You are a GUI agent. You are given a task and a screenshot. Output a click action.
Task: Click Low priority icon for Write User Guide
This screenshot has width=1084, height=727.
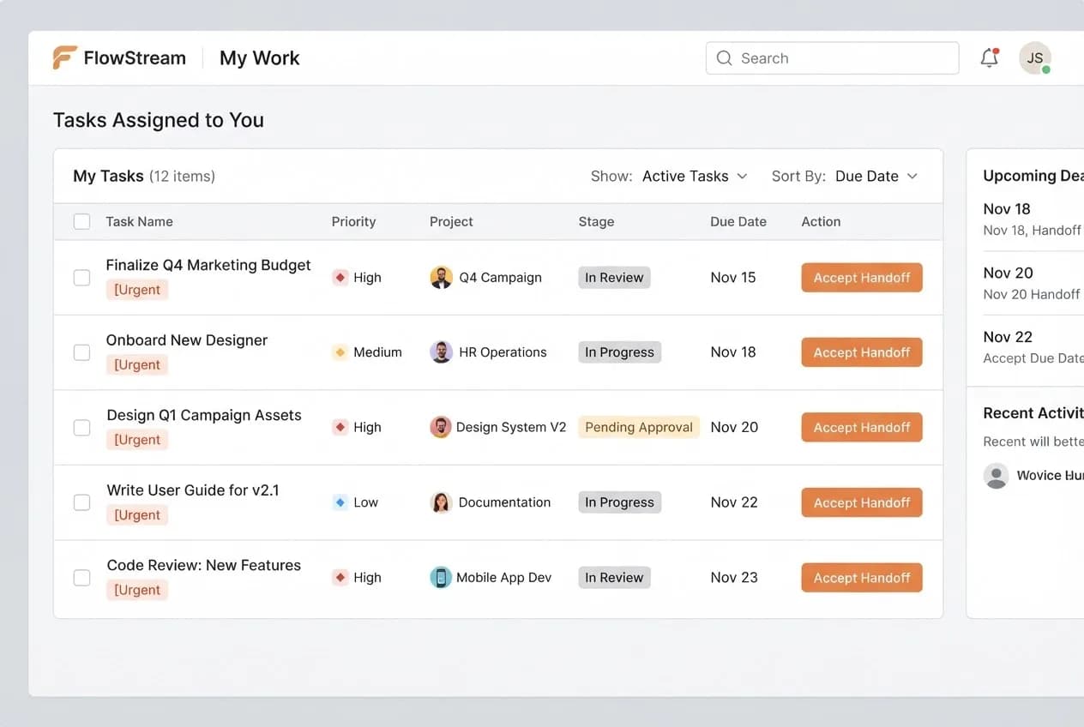click(x=340, y=502)
